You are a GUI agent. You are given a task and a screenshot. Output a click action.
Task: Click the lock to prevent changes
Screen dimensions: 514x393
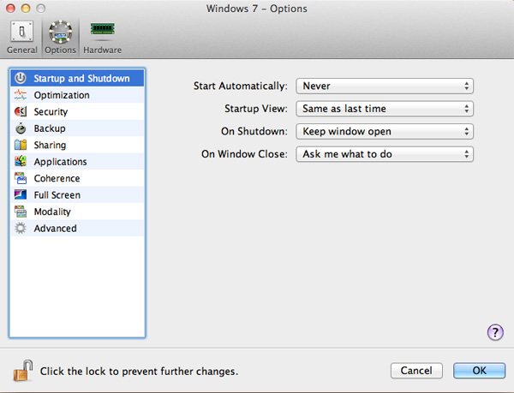(23, 371)
